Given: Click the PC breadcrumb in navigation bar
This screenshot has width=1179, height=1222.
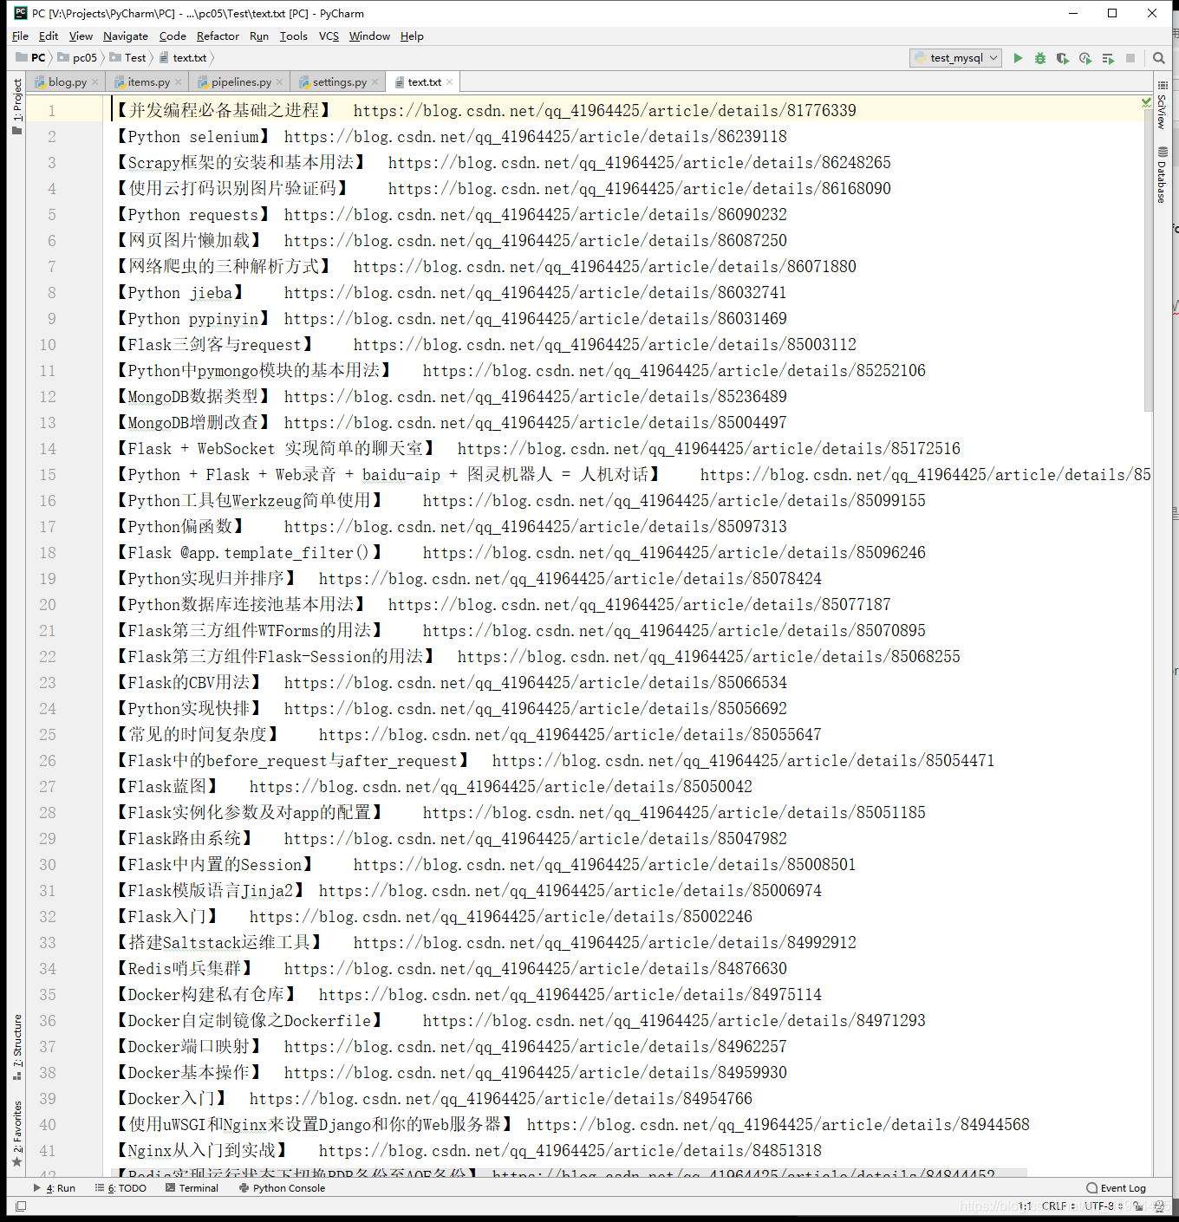Looking at the screenshot, I should (x=31, y=58).
